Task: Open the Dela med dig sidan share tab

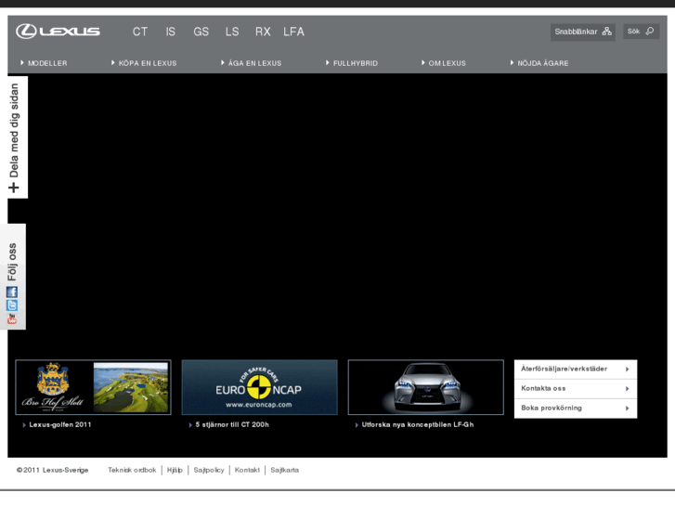Action: 18,137
